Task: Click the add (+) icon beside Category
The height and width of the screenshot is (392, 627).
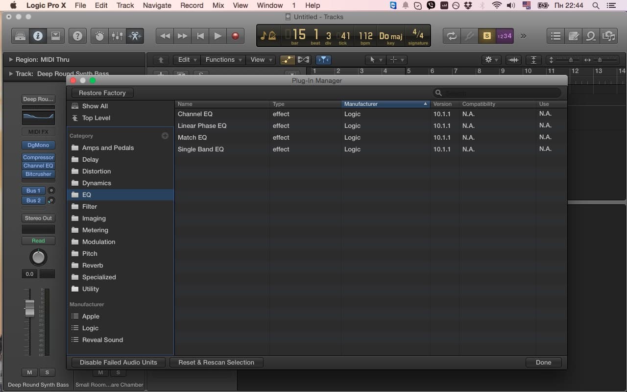Action: [x=165, y=136]
